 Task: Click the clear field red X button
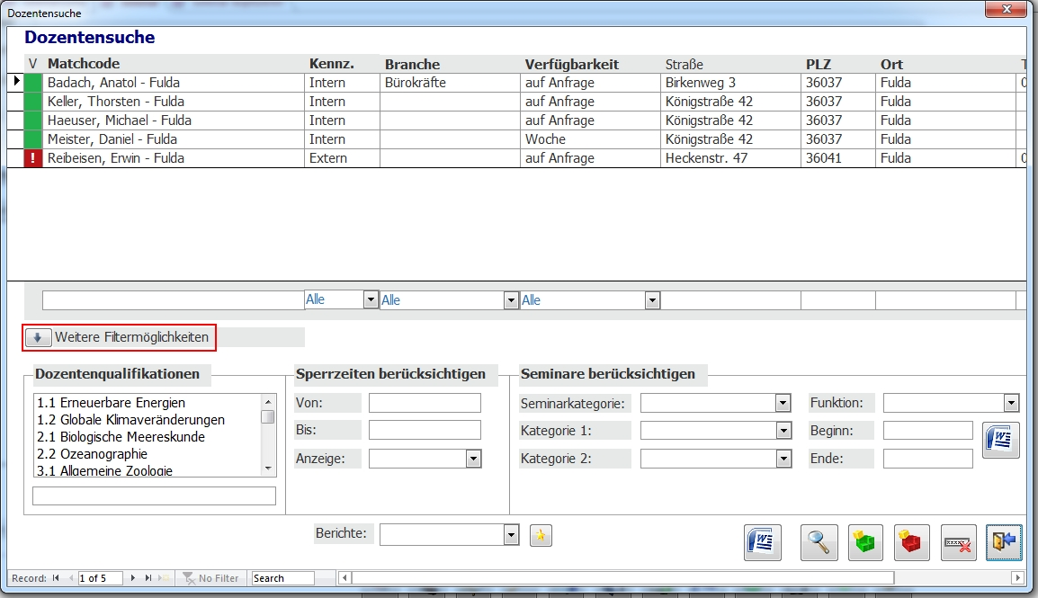(958, 543)
